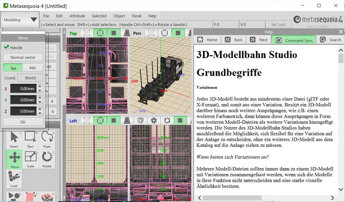Open the Left view label menu

click(x=73, y=121)
